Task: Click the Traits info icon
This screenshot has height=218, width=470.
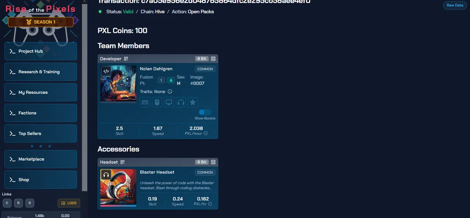Action: click(170, 92)
